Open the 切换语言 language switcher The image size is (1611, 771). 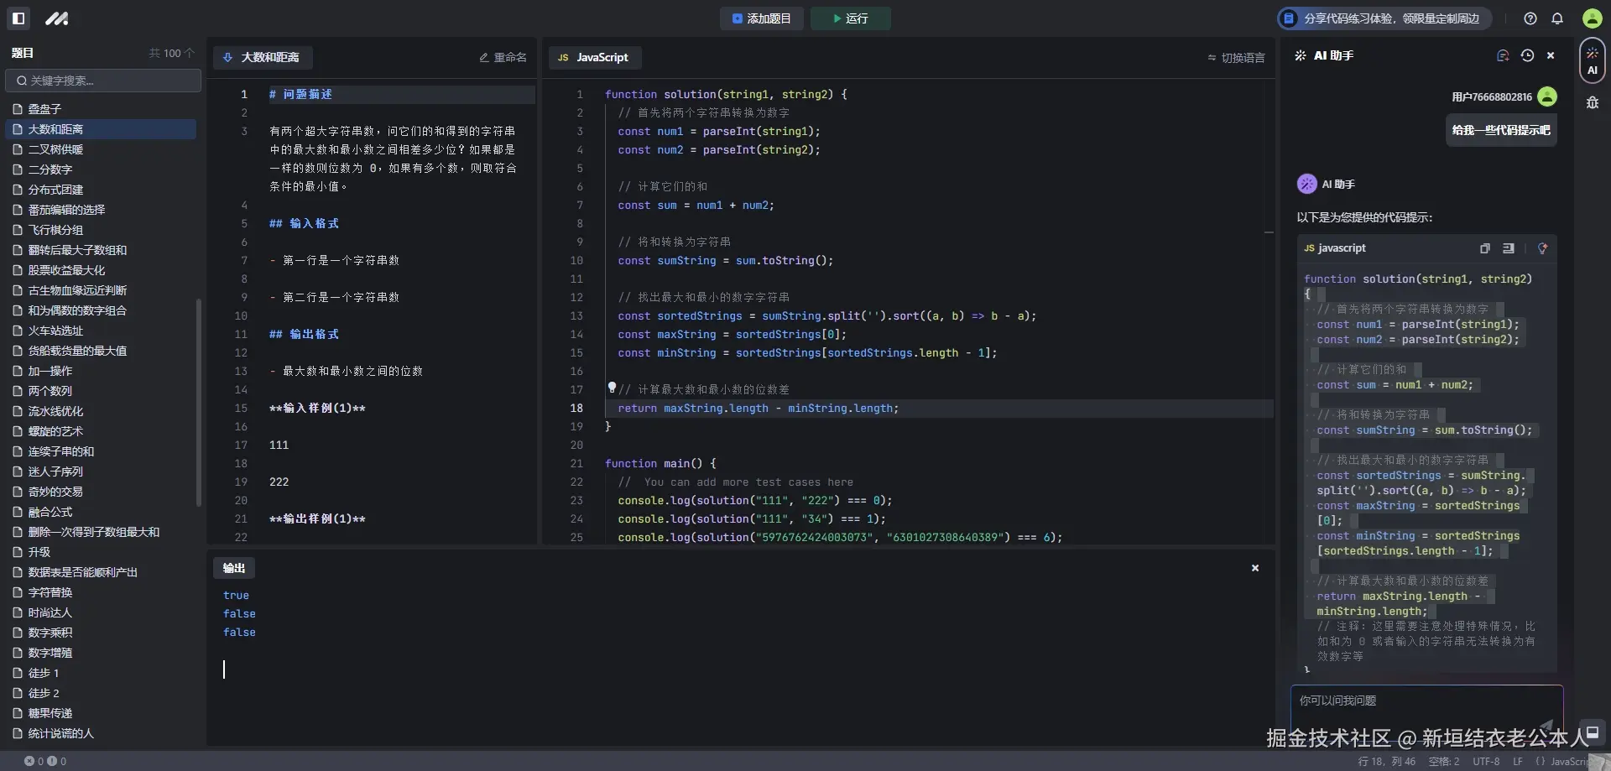point(1236,58)
